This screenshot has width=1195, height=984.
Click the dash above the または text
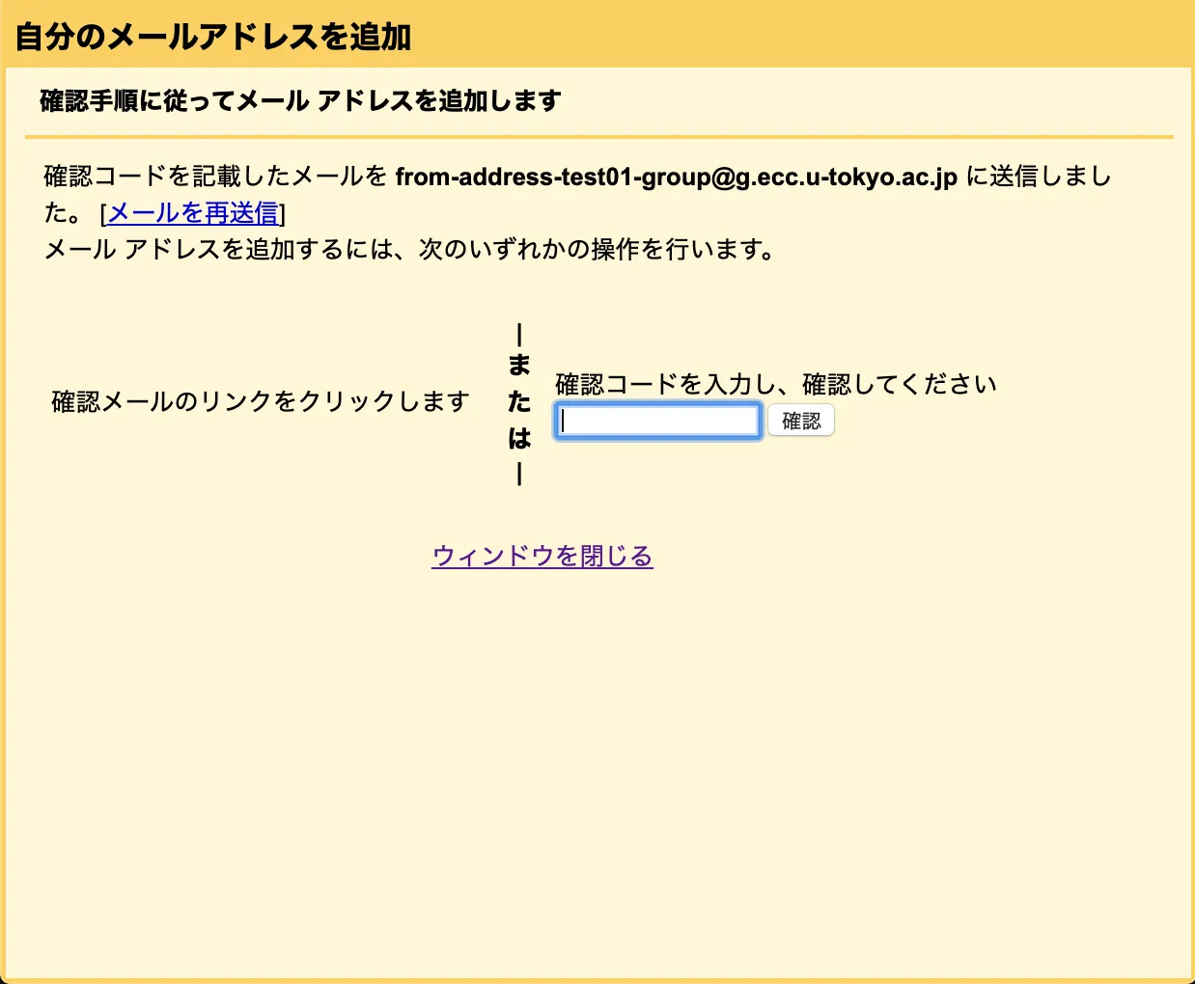pos(519,335)
